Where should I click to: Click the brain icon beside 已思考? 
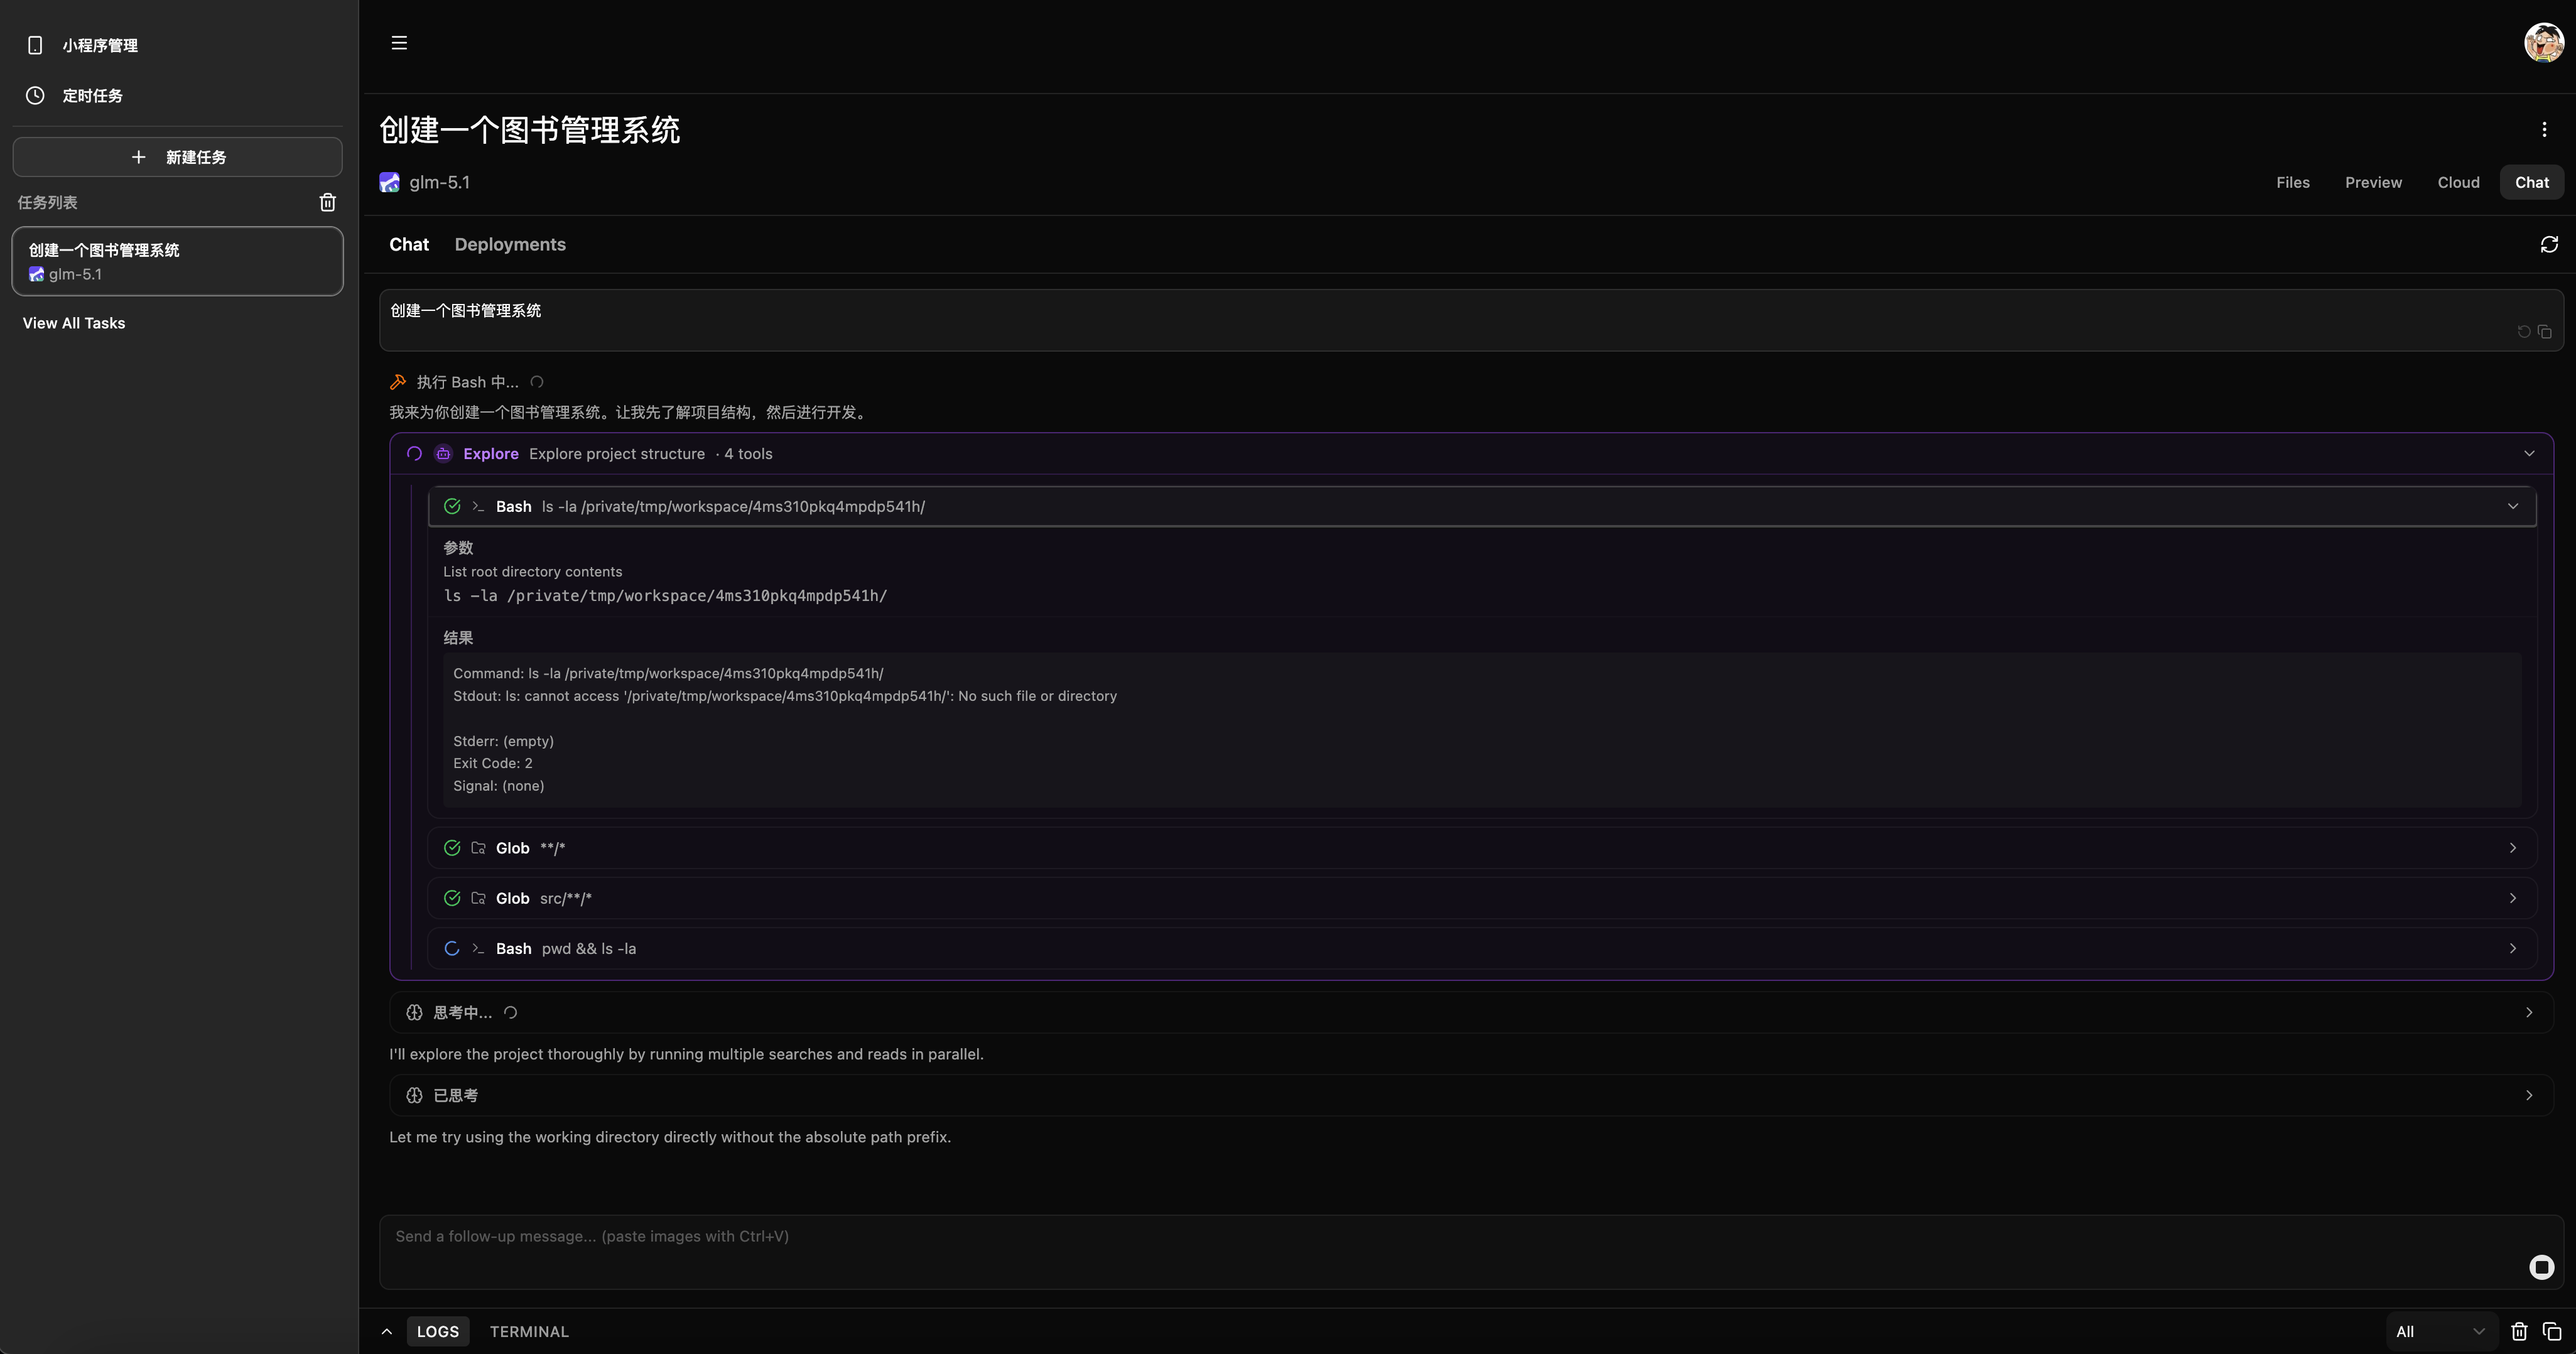tap(414, 1096)
